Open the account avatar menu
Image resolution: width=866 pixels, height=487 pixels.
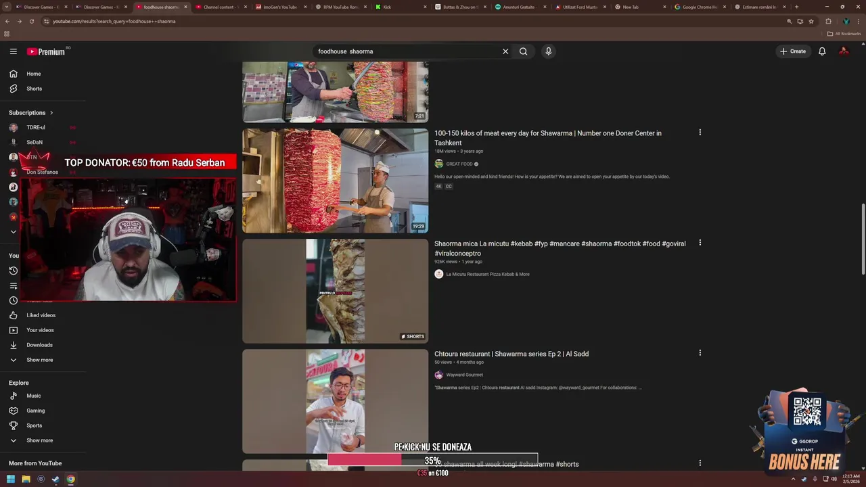(844, 51)
